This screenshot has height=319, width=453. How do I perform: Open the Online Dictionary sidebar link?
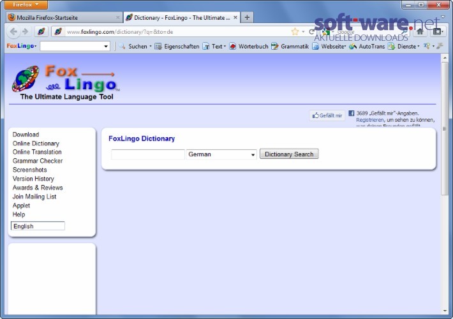pos(36,144)
